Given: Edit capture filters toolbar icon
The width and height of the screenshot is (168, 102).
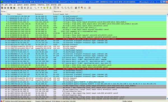Looking at the screenshot, I should click(x=76, y=8).
